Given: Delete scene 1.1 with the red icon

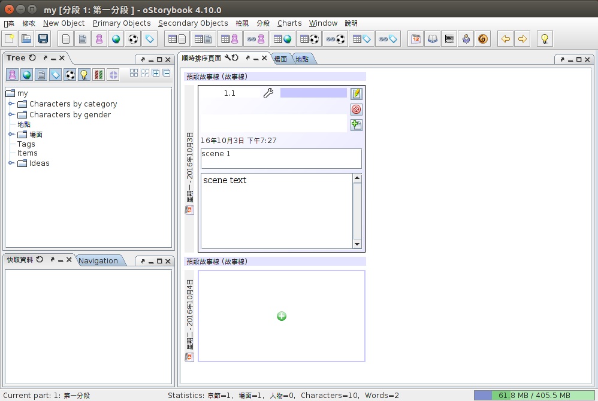Looking at the screenshot, I should (356, 110).
